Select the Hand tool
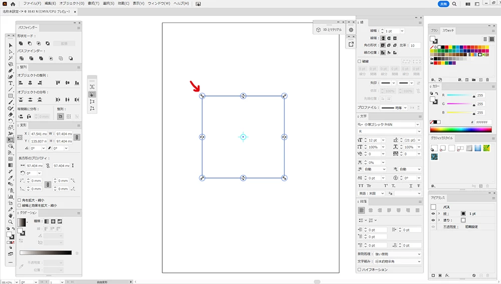The width and height of the screenshot is (501, 284). [x=10, y=216]
